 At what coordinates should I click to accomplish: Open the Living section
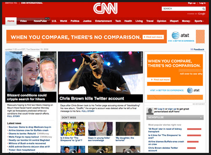coord(139,21)
